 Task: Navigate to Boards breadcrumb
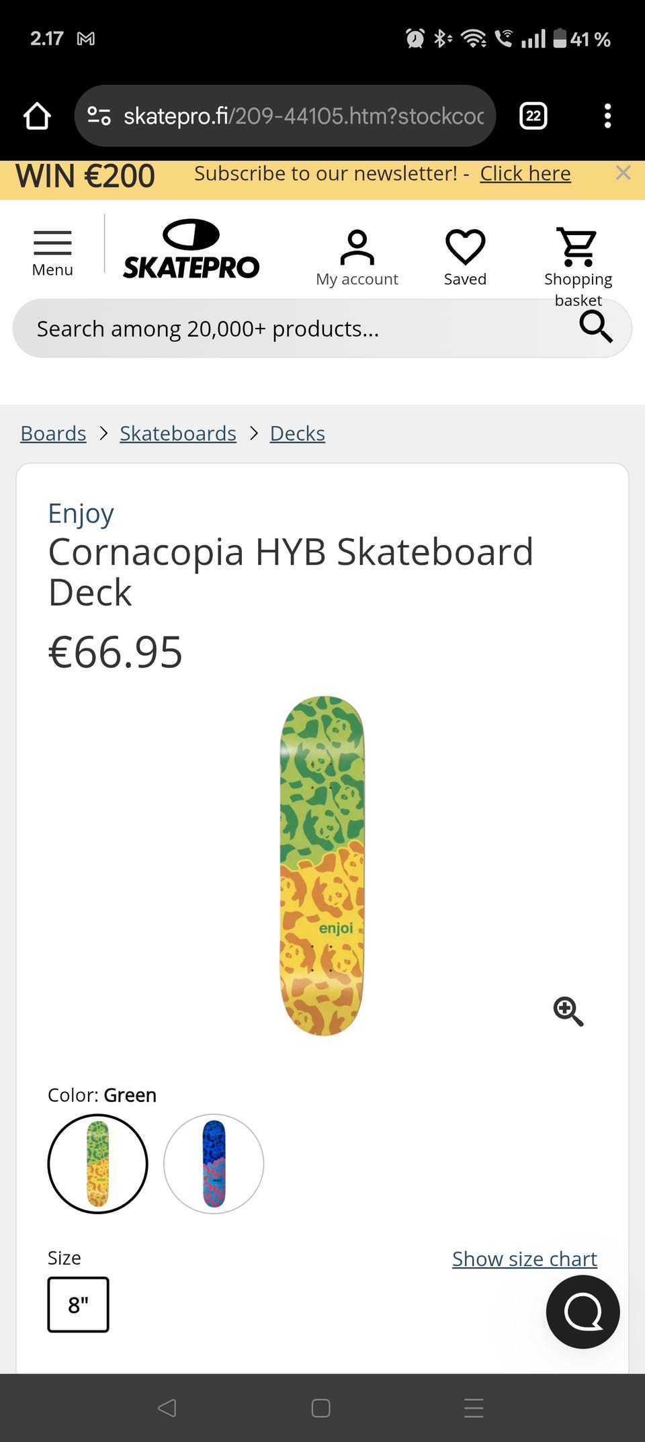[53, 433]
